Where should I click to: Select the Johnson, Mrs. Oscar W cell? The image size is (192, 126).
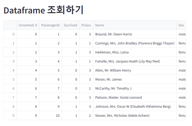click(x=135, y=106)
